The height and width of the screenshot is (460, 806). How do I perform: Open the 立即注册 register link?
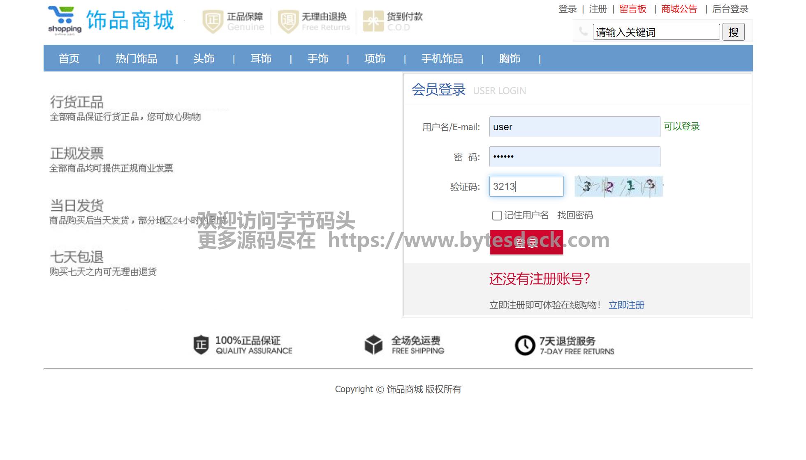click(x=626, y=305)
